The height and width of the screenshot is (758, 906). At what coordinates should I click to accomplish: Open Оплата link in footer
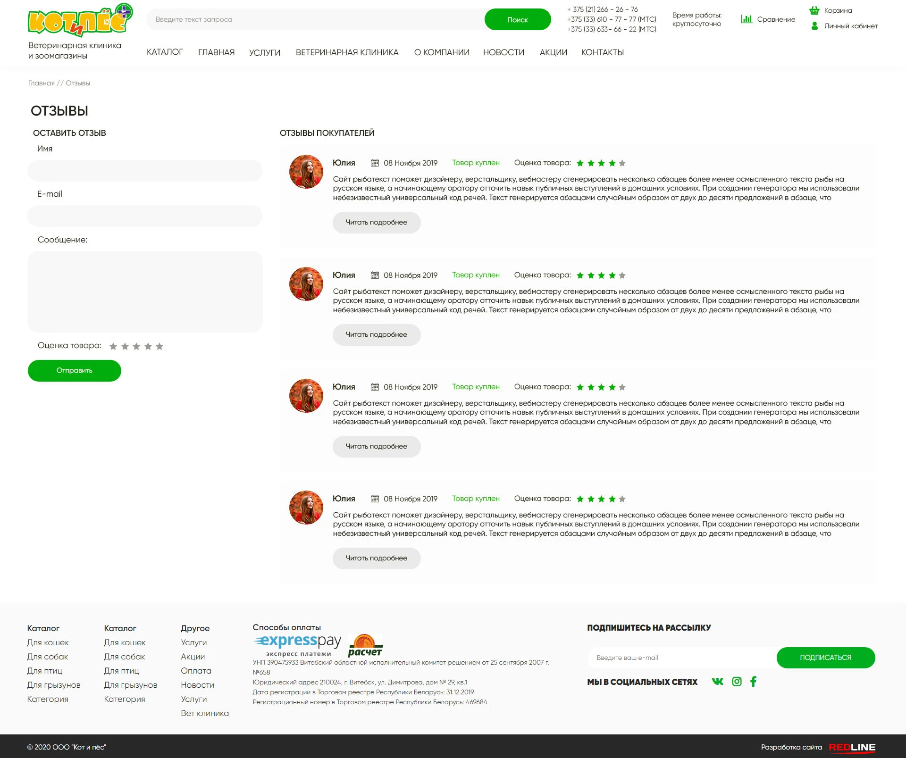click(196, 671)
